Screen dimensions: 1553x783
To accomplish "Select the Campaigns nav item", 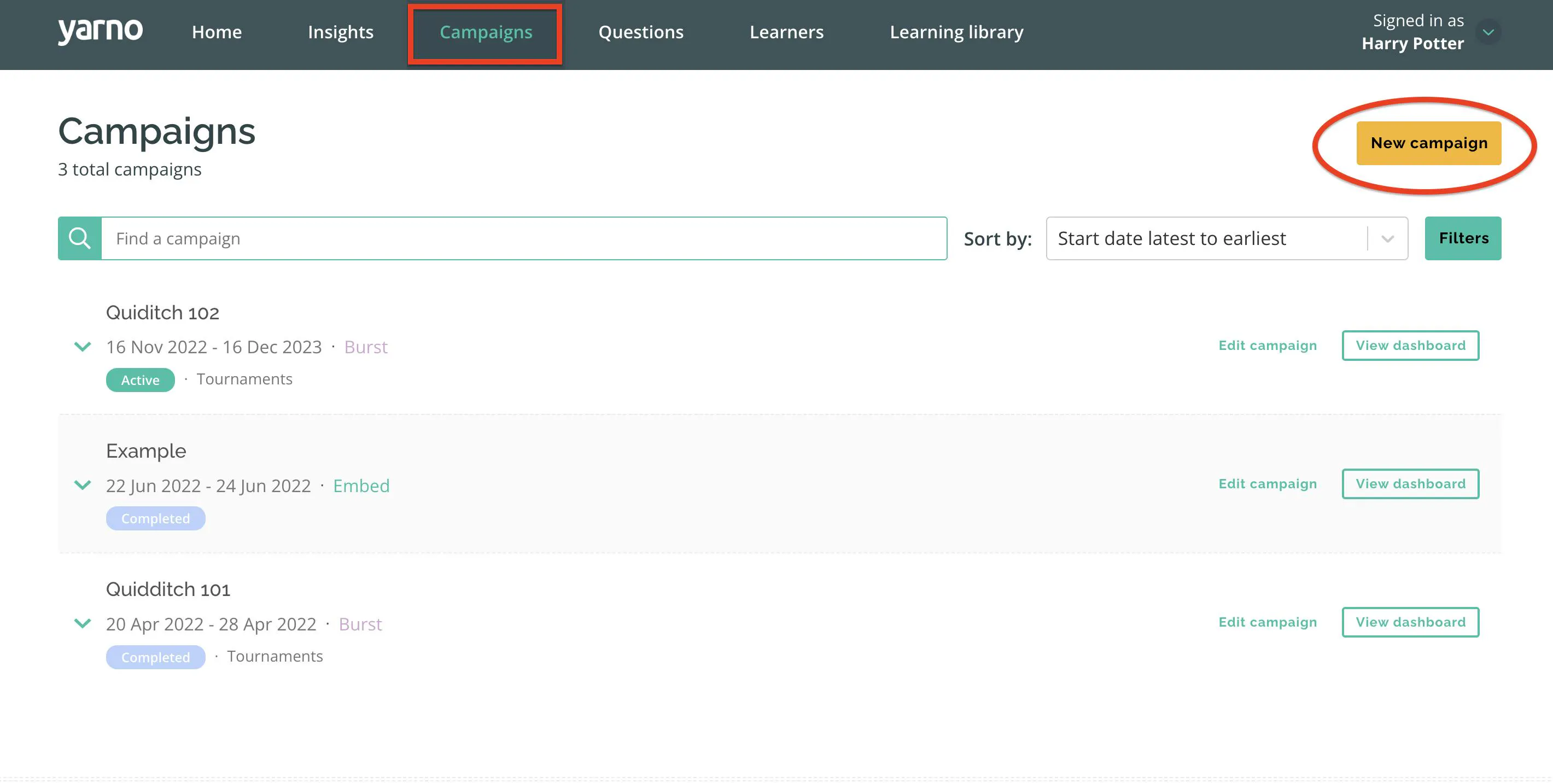I will (x=486, y=32).
